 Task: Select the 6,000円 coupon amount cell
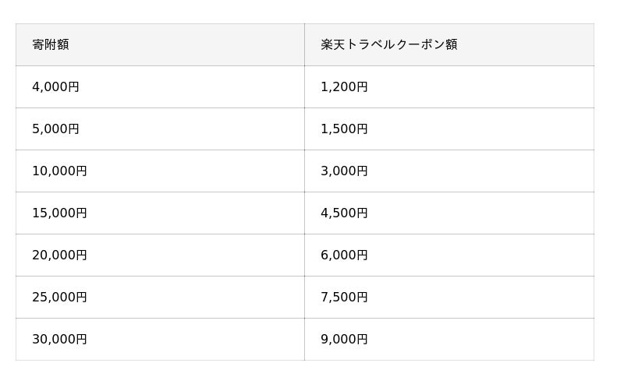344,255
